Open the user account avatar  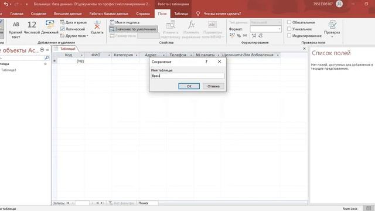(x=339, y=4)
